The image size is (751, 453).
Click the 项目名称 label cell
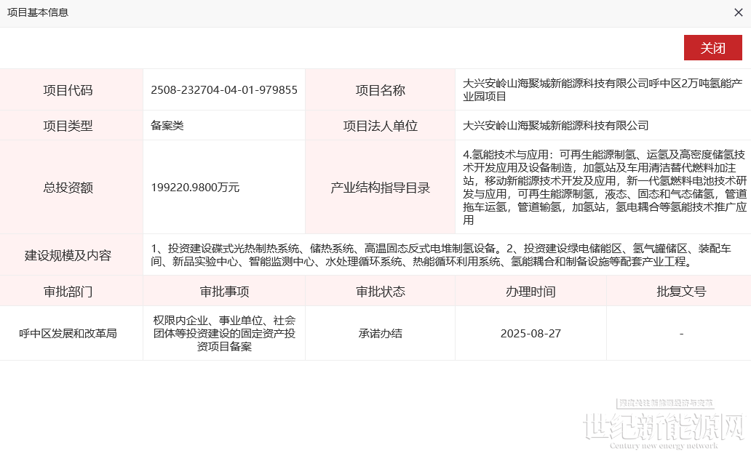click(x=380, y=90)
